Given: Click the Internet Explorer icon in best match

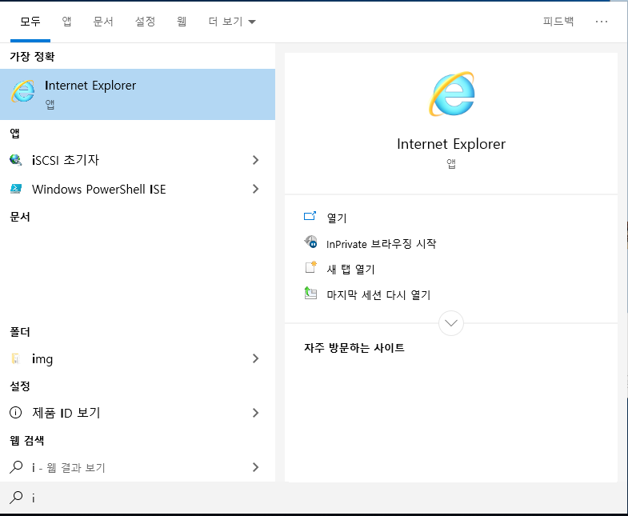Looking at the screenshot, I should tap(22, 92).
